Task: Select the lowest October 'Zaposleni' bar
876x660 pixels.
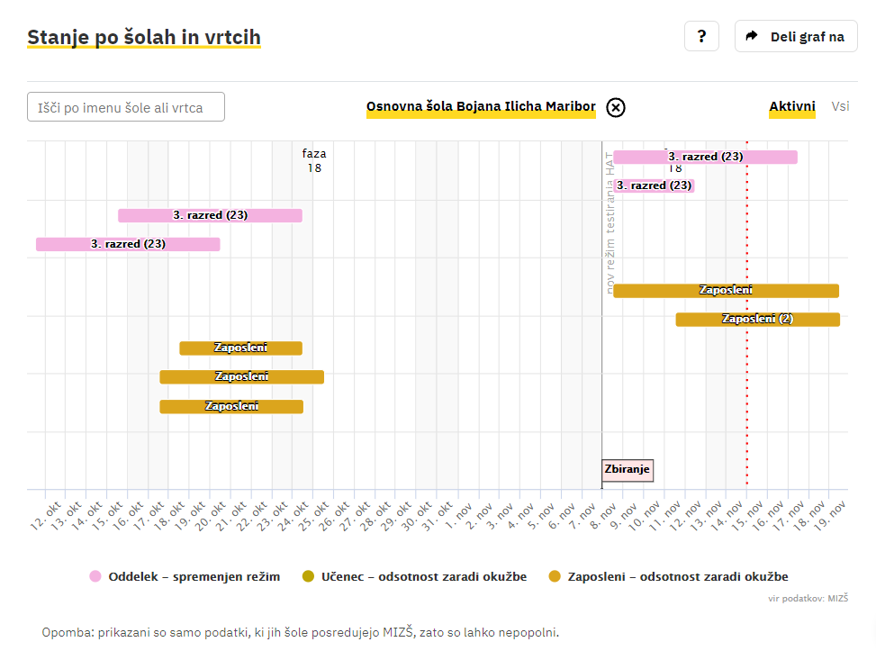Action: tap(231, 406)
